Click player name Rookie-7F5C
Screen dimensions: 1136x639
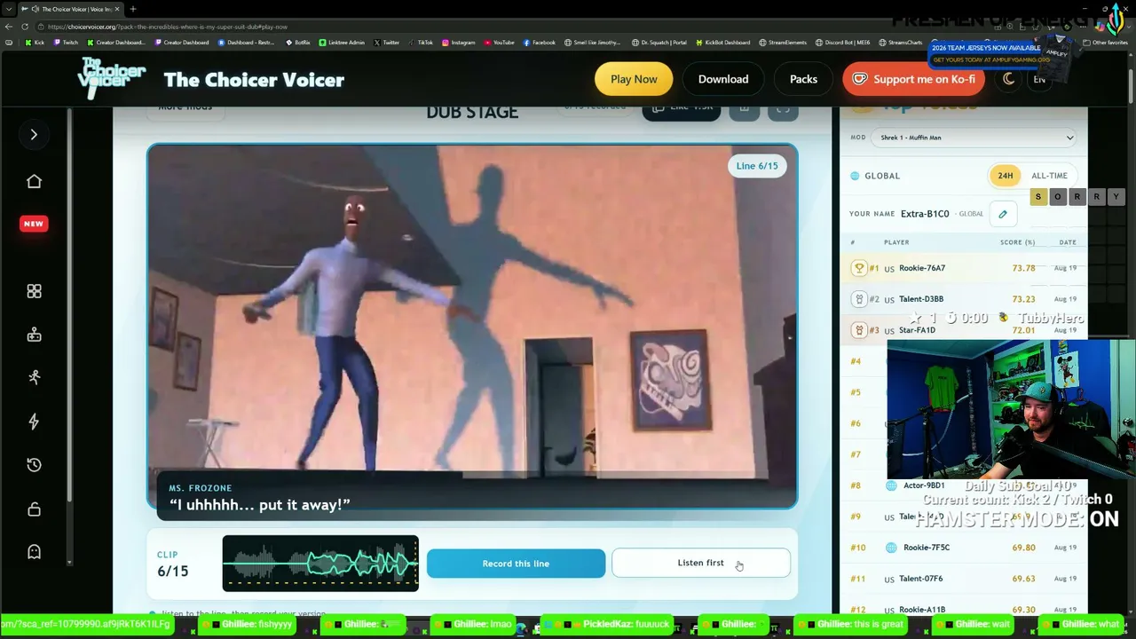tap(927, 548)
